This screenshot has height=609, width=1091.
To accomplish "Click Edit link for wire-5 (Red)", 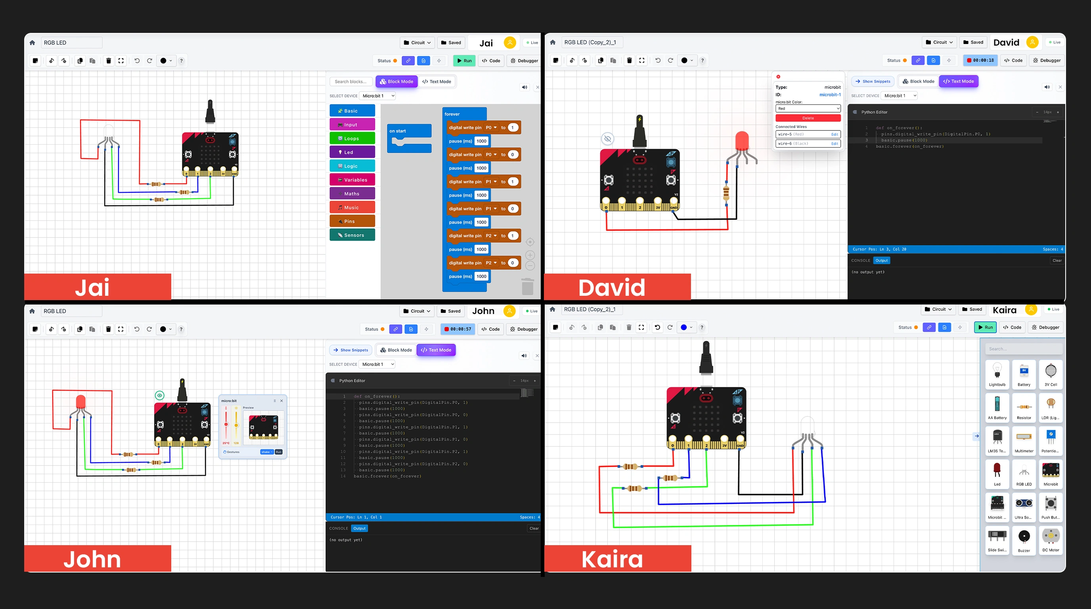I will tap(834, 134).
